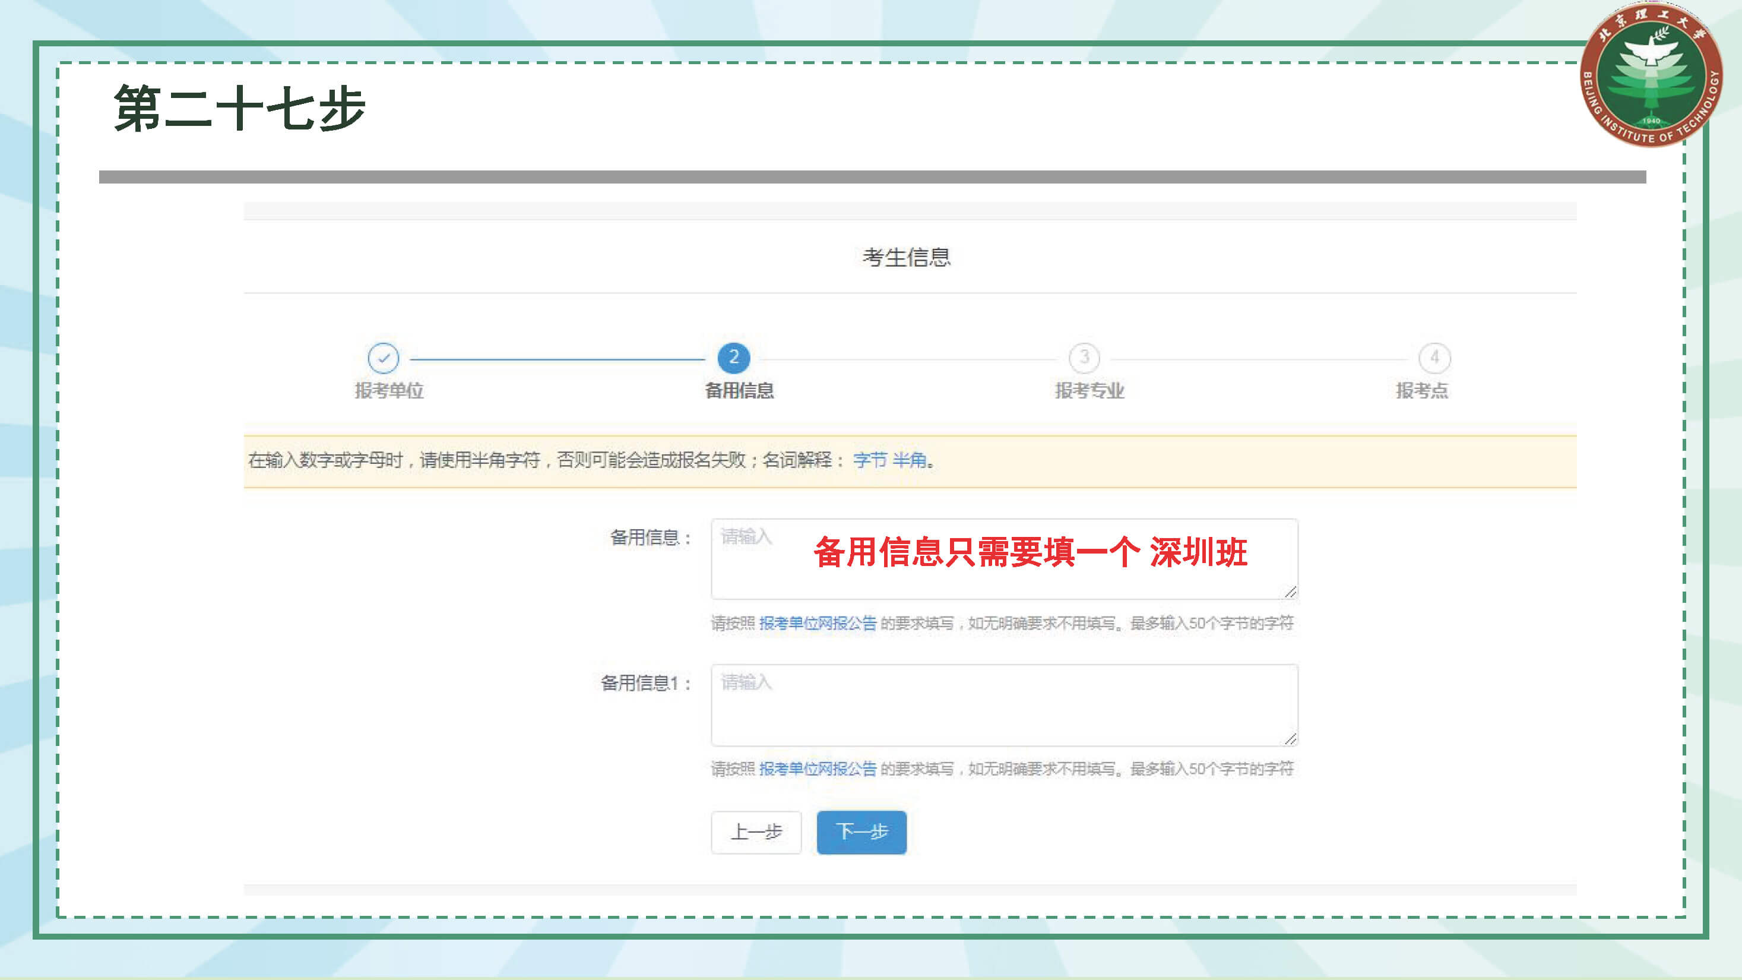
Task: Click the step 3 circle icon
Action: pyautogui.click(x=1084, y=358)
